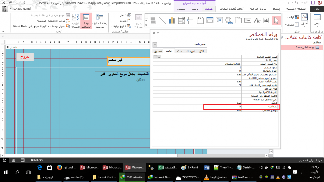The height and width of the screenshot is (182, 324).
Task: Switch to Layout view from status bar
Action: coord(14,160)
